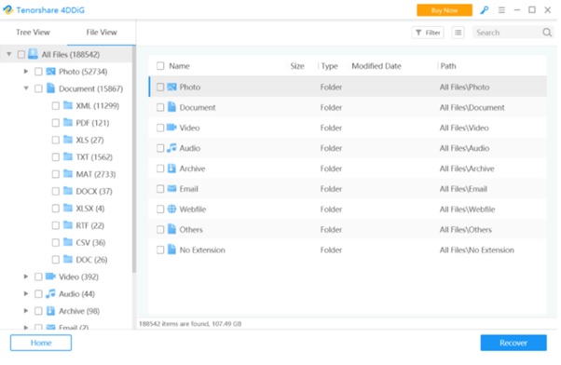Select the Audio music note icon in list
This screenshot has height=365, width=561.
171,148
